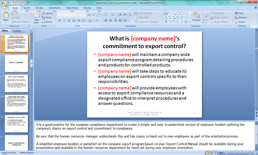Switch to the Outline pane tab

pos(17,30)
